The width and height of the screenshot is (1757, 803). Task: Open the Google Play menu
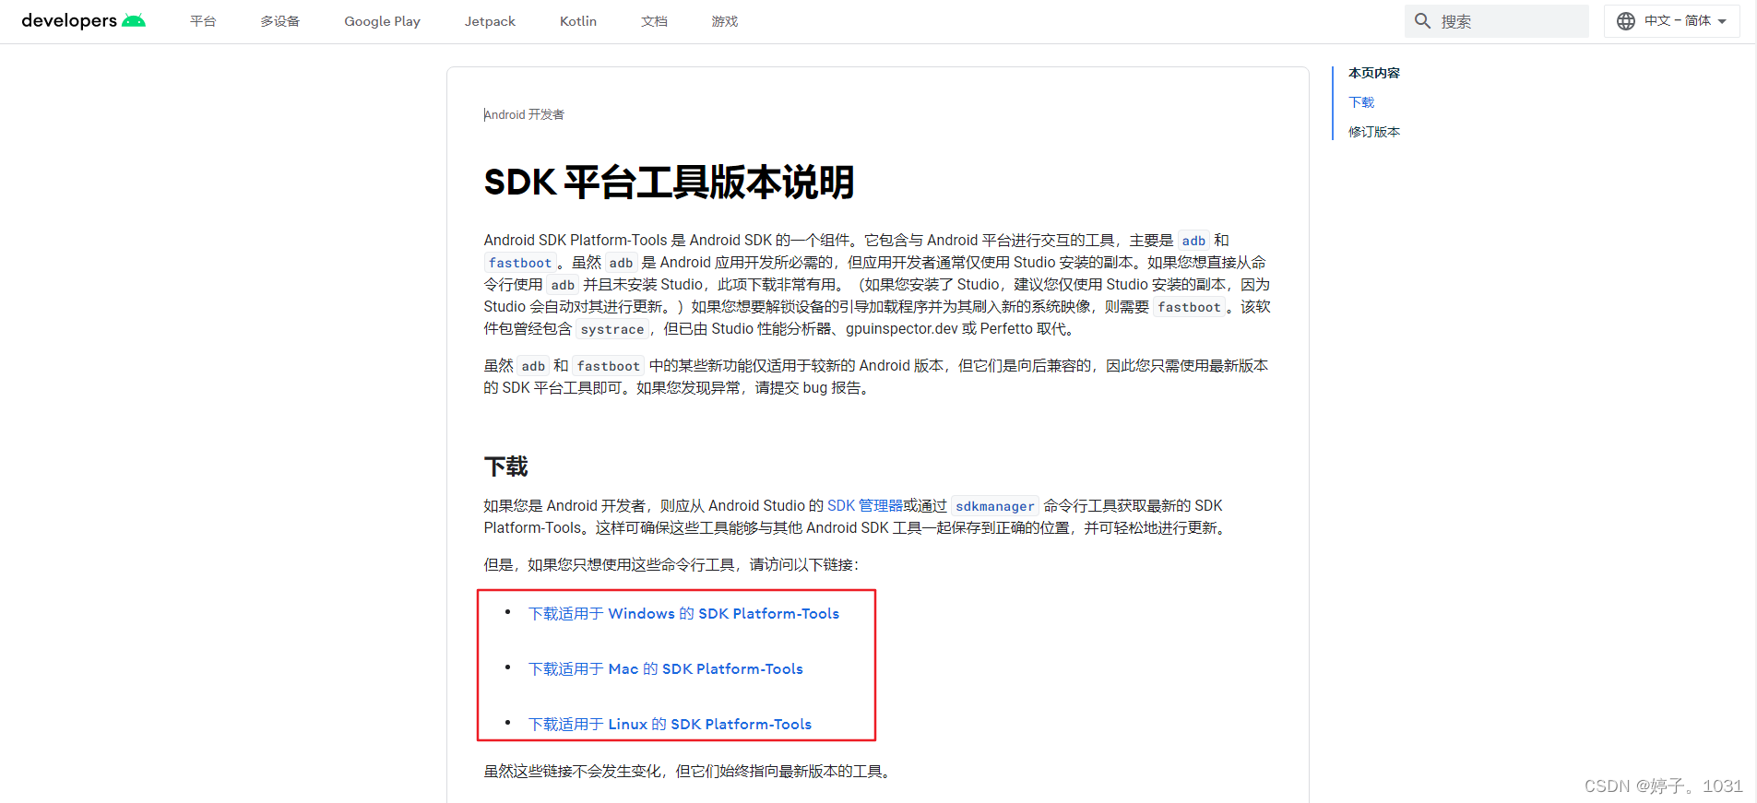382,21
